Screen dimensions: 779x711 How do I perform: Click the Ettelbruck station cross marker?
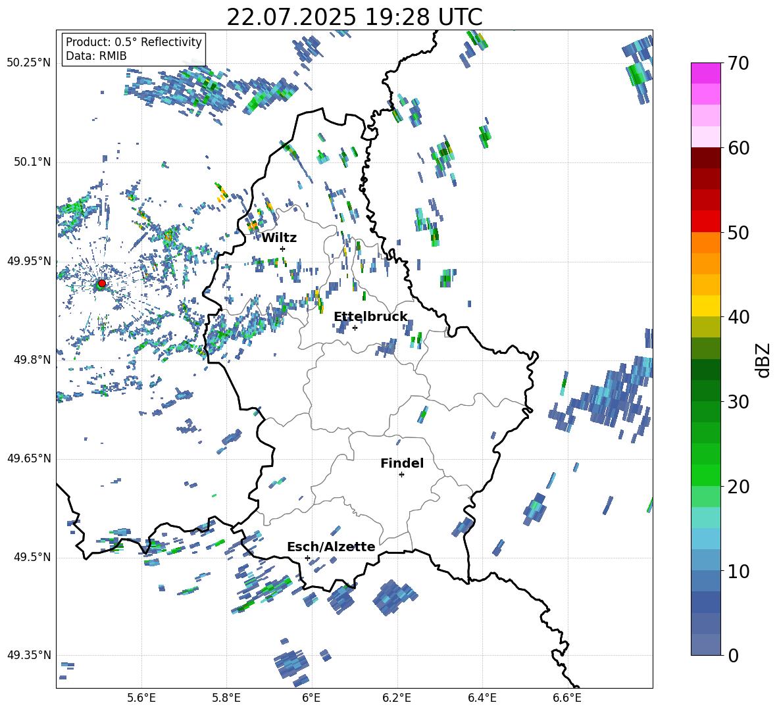click(355, 328)
